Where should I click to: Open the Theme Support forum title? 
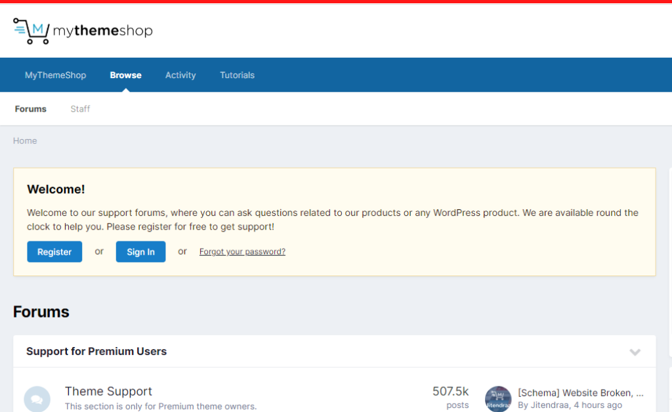point(108,391)
